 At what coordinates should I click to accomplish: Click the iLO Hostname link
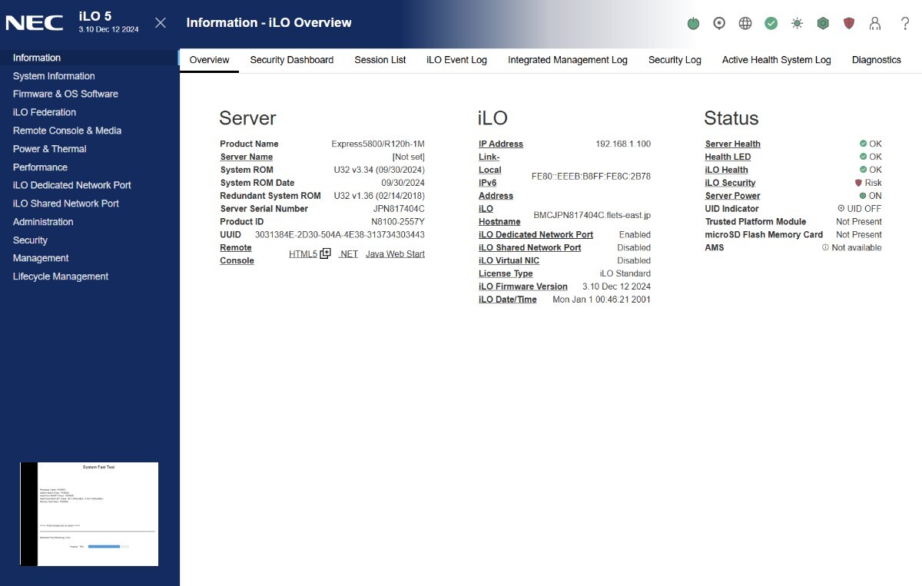pos(499,215)
